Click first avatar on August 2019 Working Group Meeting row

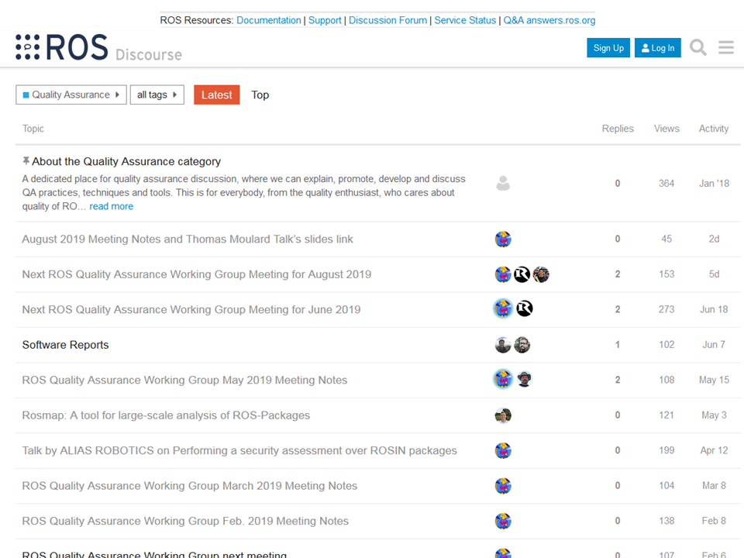(503, 274)
